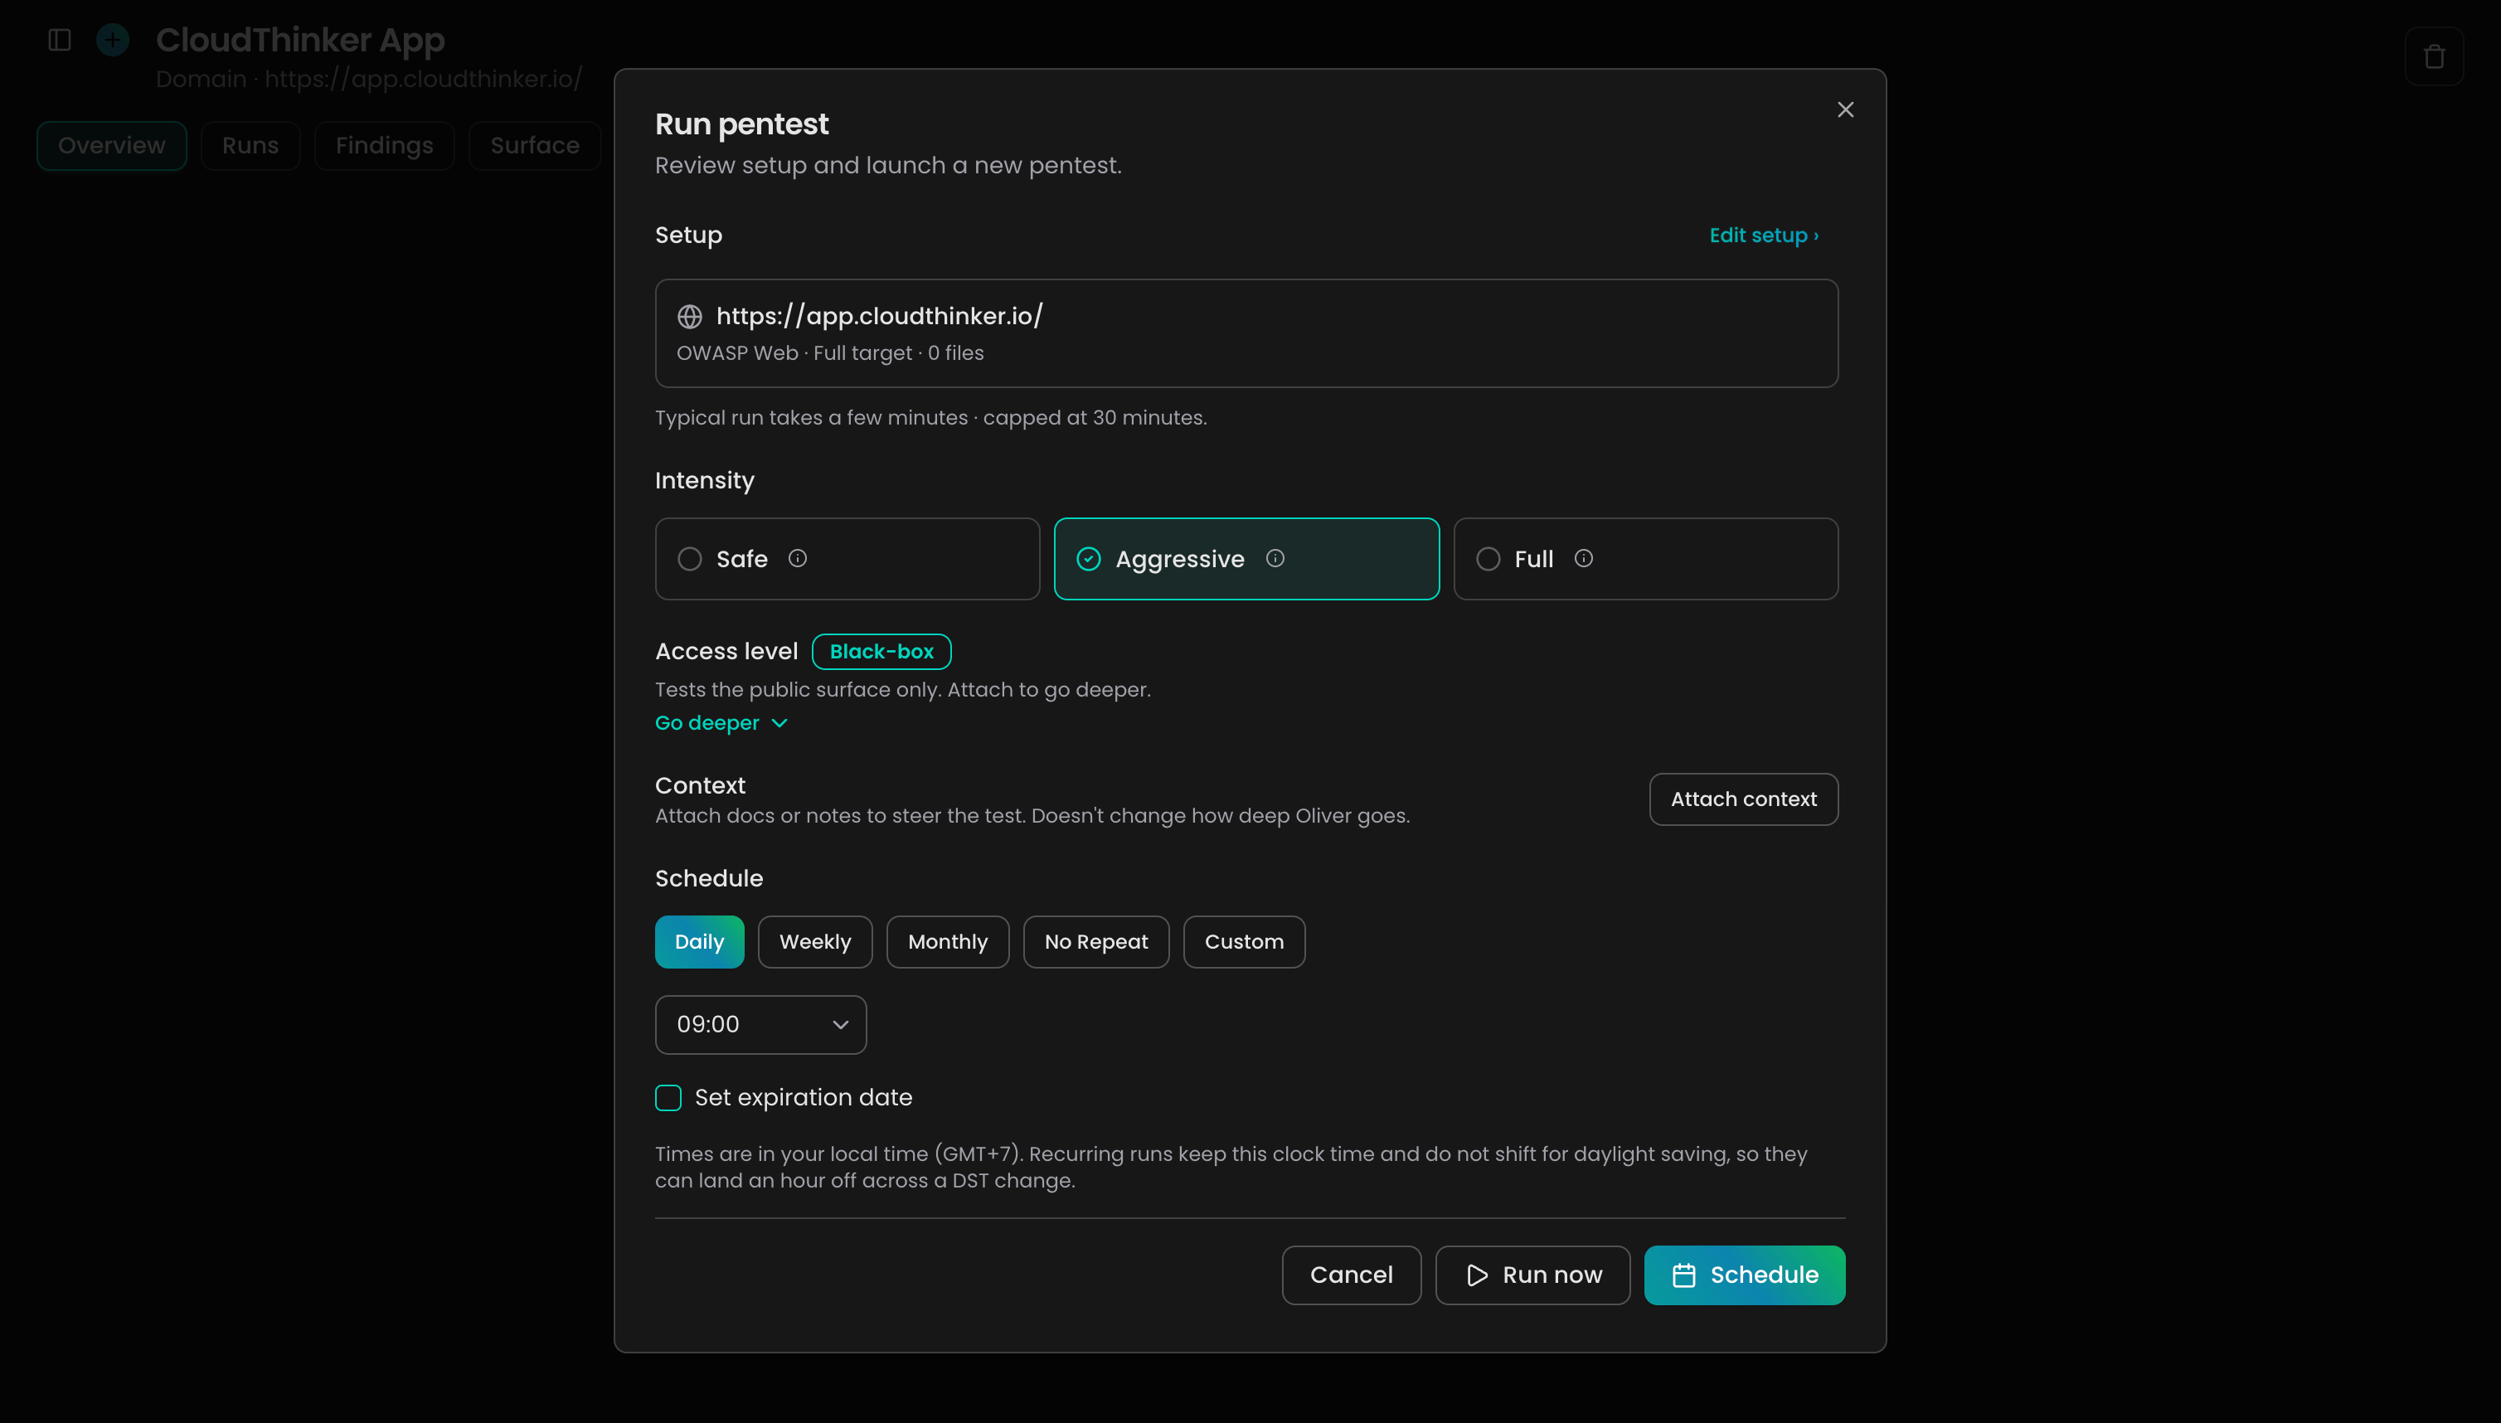2501x1423 pixels.
Task: Close the Run pentest dialog
Action: [x=1845, y=109]
